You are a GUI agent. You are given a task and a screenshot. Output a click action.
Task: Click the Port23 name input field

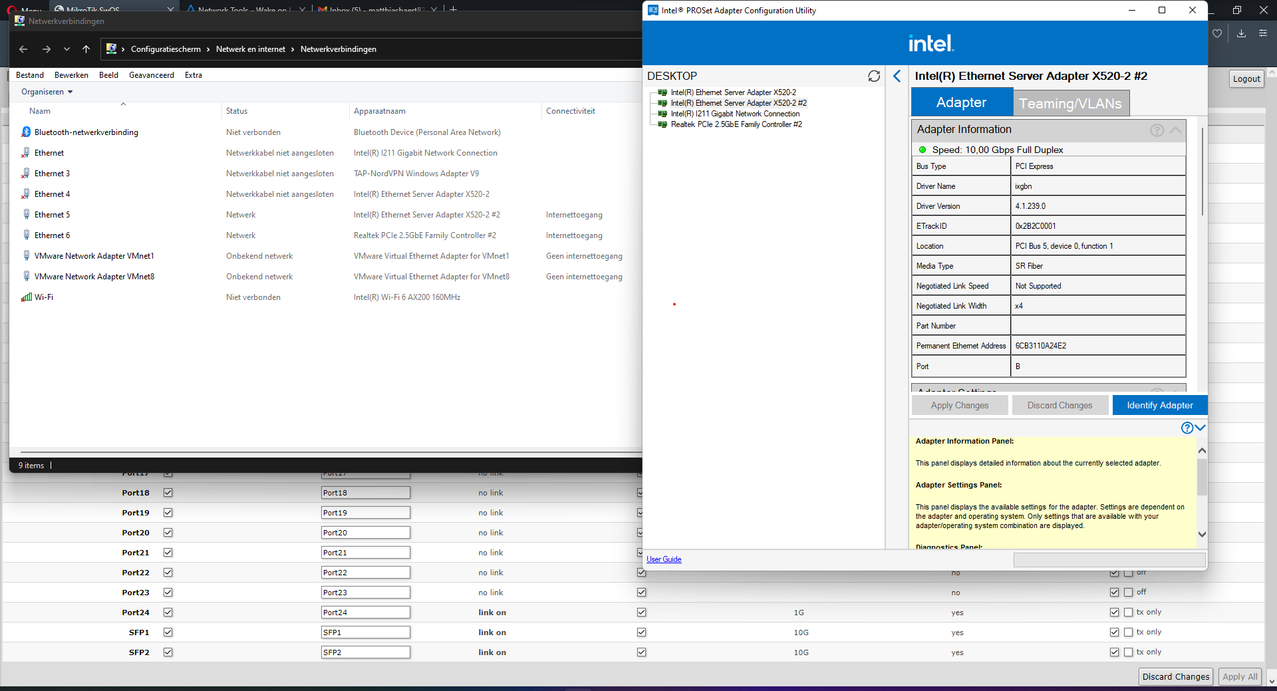coord(365,593)
